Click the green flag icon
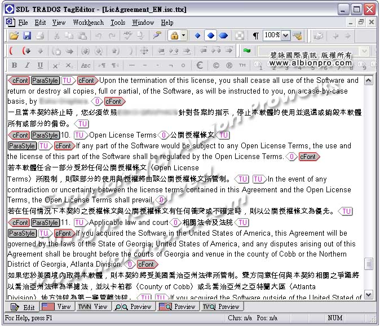 247,50
